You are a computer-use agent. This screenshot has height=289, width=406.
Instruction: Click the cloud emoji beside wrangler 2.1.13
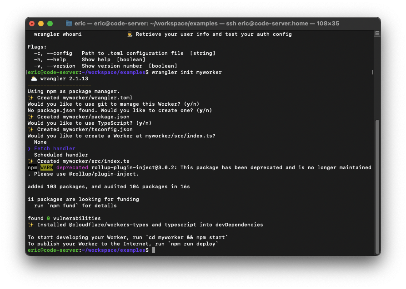click(34, 78)
